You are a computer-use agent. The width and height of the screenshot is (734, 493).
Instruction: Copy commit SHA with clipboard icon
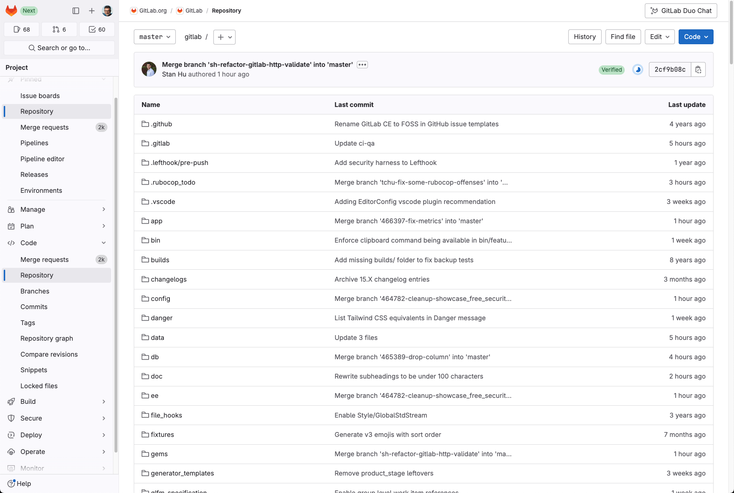pyautogui.click(x=698, y=69)
